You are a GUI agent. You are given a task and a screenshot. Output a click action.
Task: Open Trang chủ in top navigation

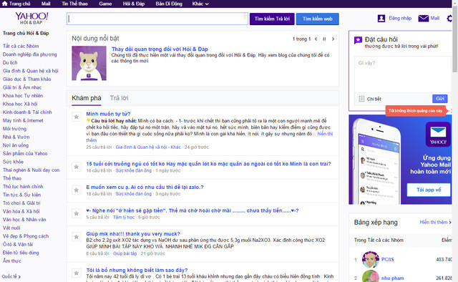[19, 4]
